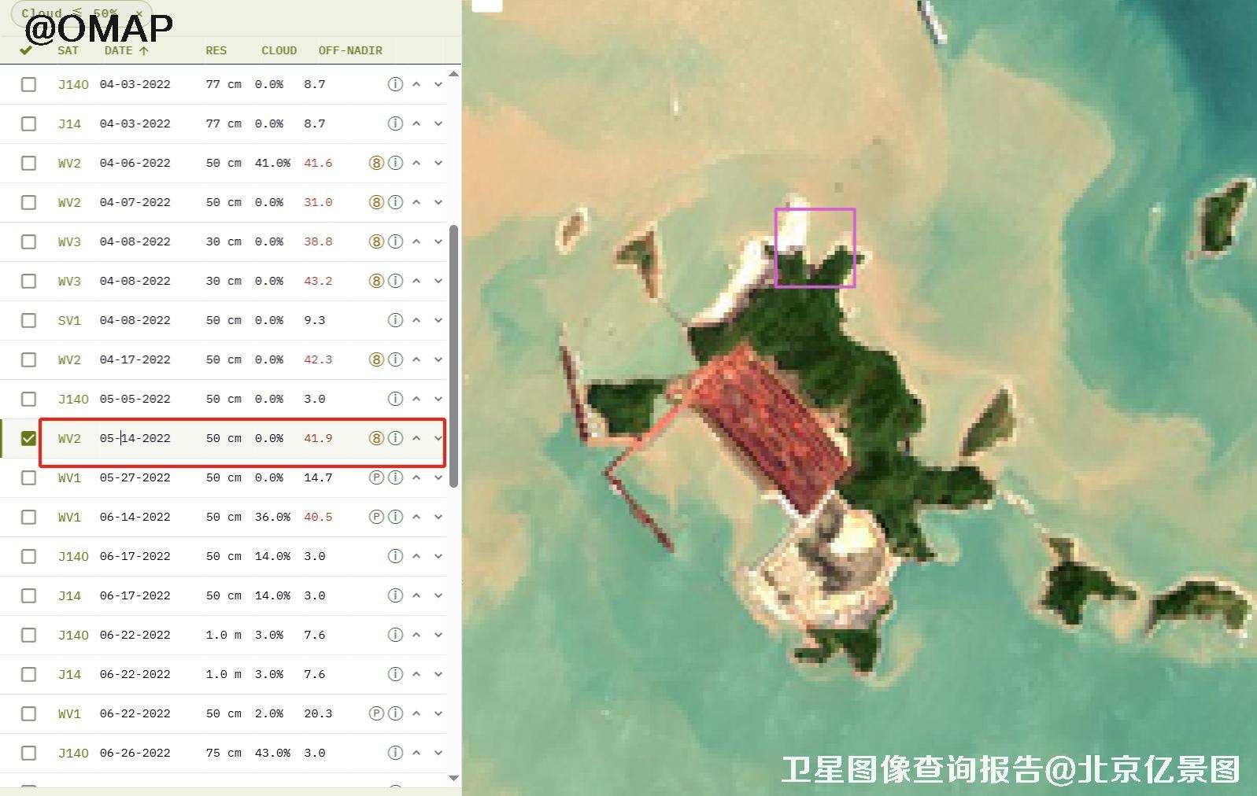Screen dimensions: 1257x796
Task: Select WV1 05-27-2022 row checkbox
Action: 28,477
